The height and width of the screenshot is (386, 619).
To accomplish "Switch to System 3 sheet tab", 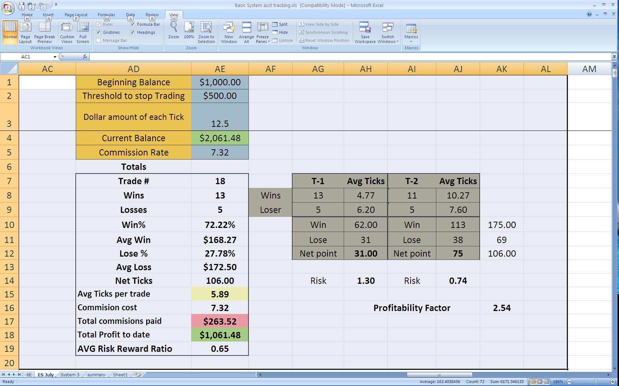I will (70, 375).
